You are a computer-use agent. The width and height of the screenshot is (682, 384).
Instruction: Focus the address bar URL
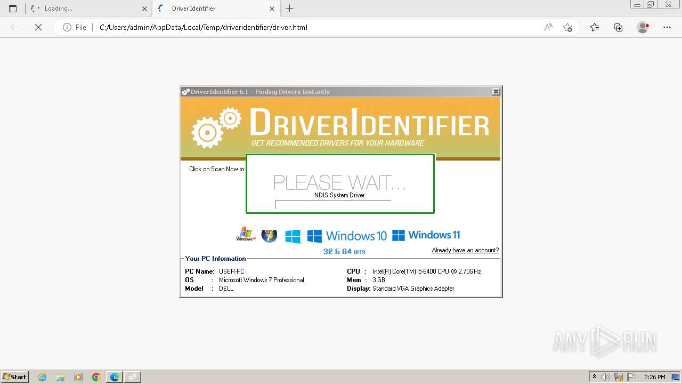204,27
